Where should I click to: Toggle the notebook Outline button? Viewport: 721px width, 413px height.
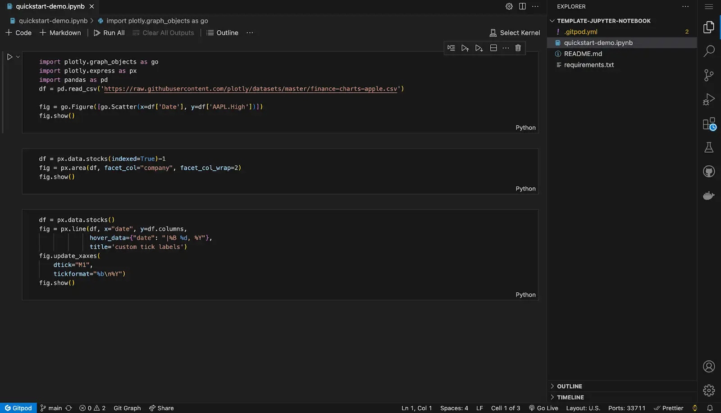click(222, 33)
